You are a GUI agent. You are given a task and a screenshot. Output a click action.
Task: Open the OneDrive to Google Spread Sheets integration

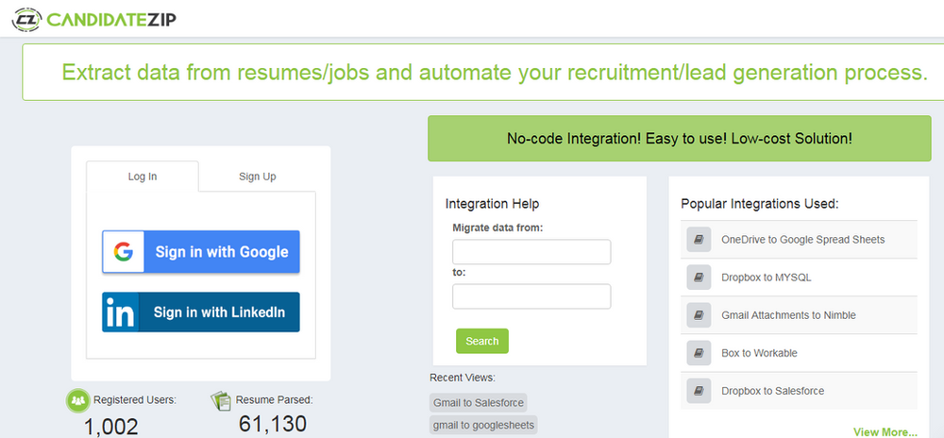click(x=802, y=240)
